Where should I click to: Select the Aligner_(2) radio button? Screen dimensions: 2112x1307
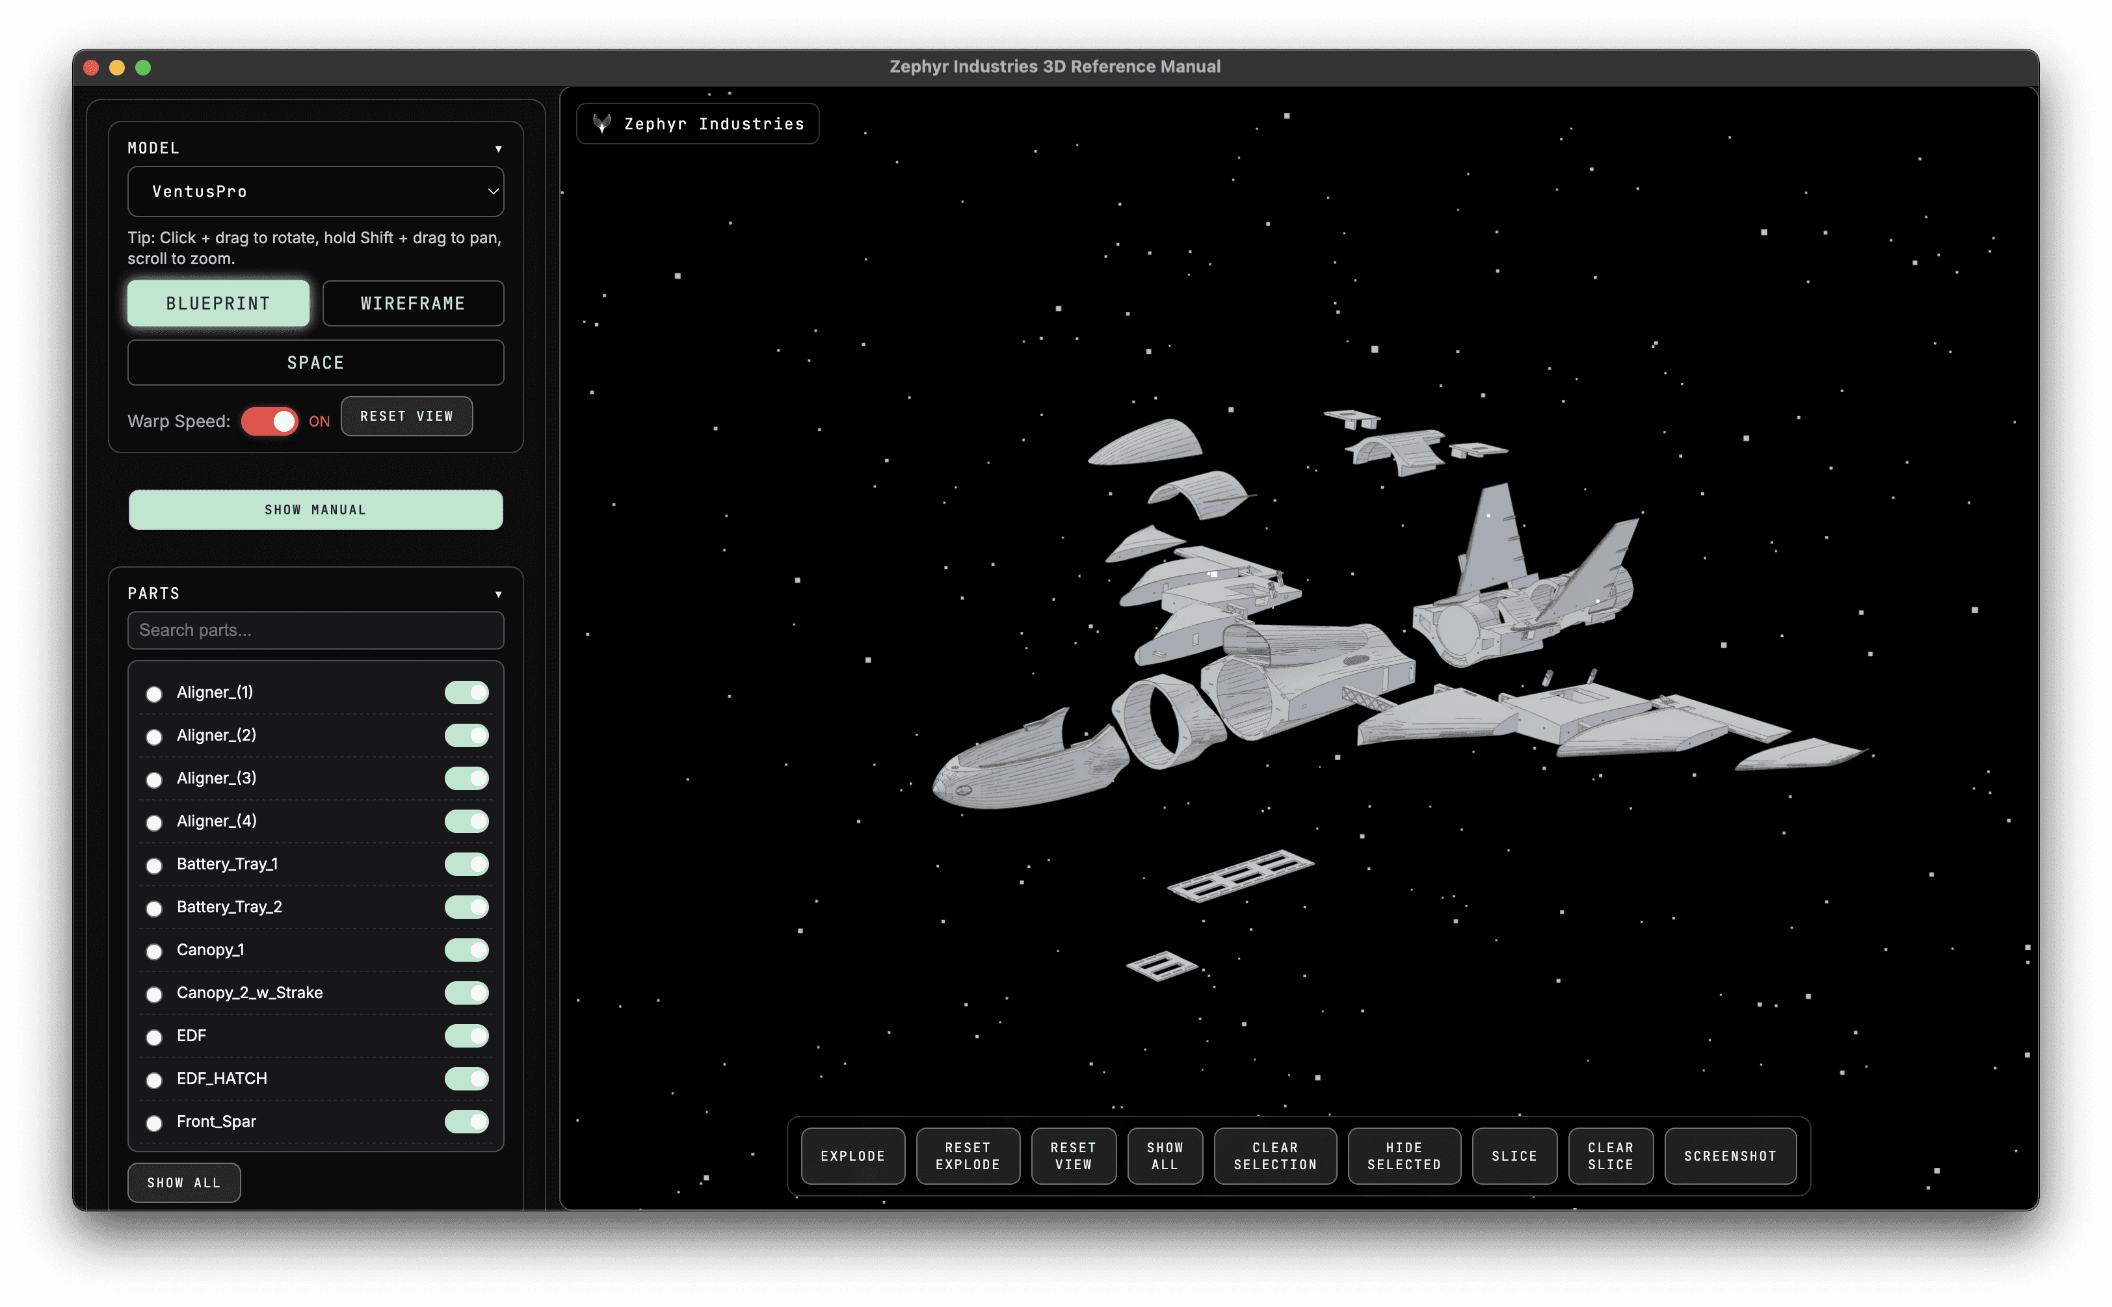click(x=154, y=737)
